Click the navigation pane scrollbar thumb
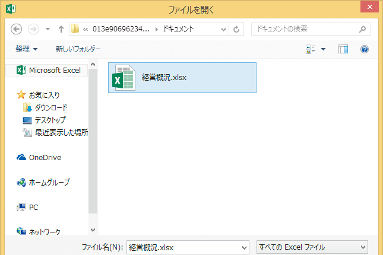 coord(93,141)
